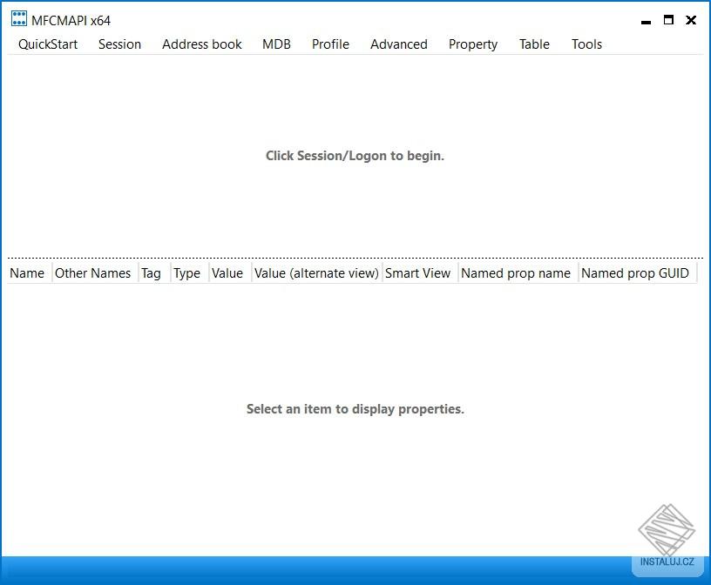Click the Smart View column header
The width and height of the screenshot is (711, 585).
pyautogui.click(x=421, y=273)
